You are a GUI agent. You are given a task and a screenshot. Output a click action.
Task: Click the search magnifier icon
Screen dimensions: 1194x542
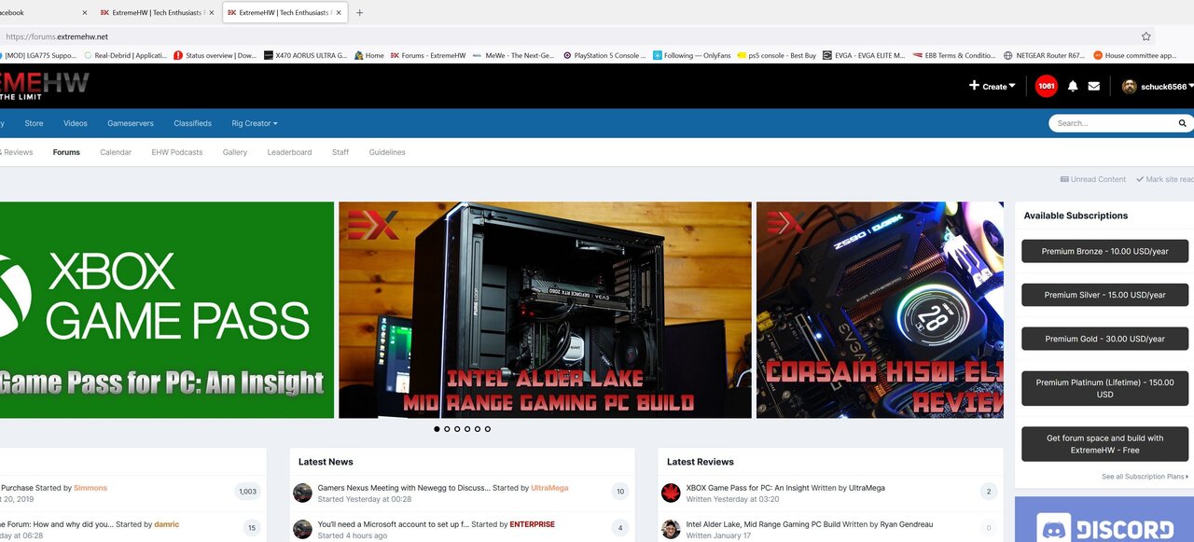[x=1182, y=122]
